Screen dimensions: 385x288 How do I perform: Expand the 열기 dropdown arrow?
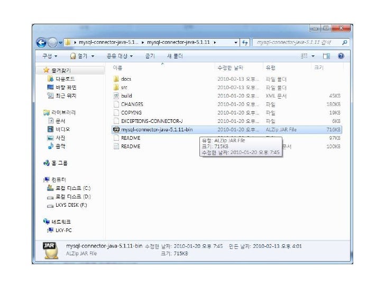93,56
